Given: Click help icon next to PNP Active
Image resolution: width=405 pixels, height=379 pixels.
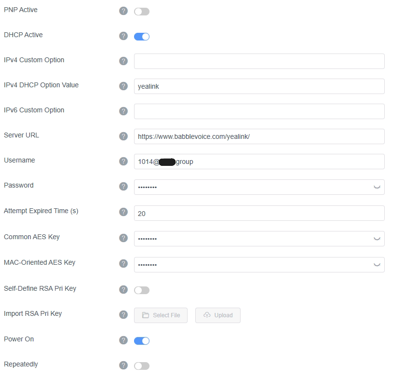Looking at the screenshot, I should click(x=123, y=11).
